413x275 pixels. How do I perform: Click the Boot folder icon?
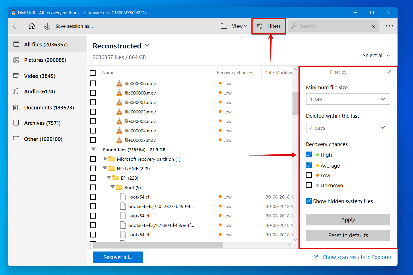119,187
